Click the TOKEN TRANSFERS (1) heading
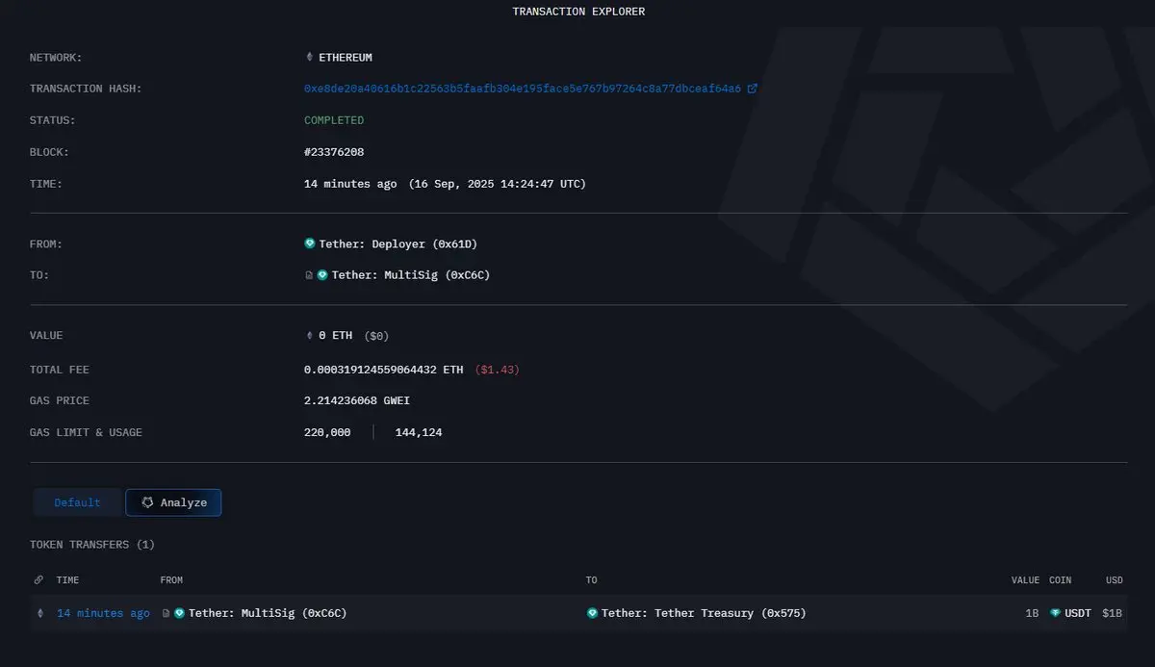Screen dimensions: 1155x667 (x=92, y=545)
